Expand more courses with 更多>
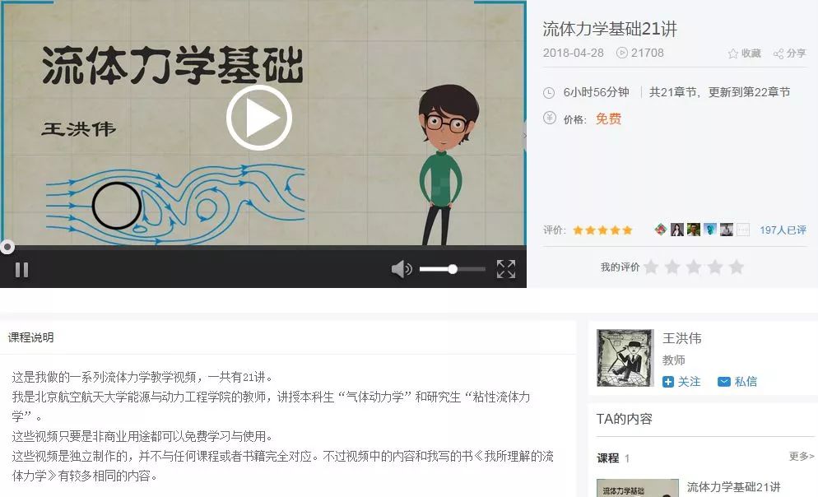The width and height of the screenshot is (818, 497). (802, 457)
